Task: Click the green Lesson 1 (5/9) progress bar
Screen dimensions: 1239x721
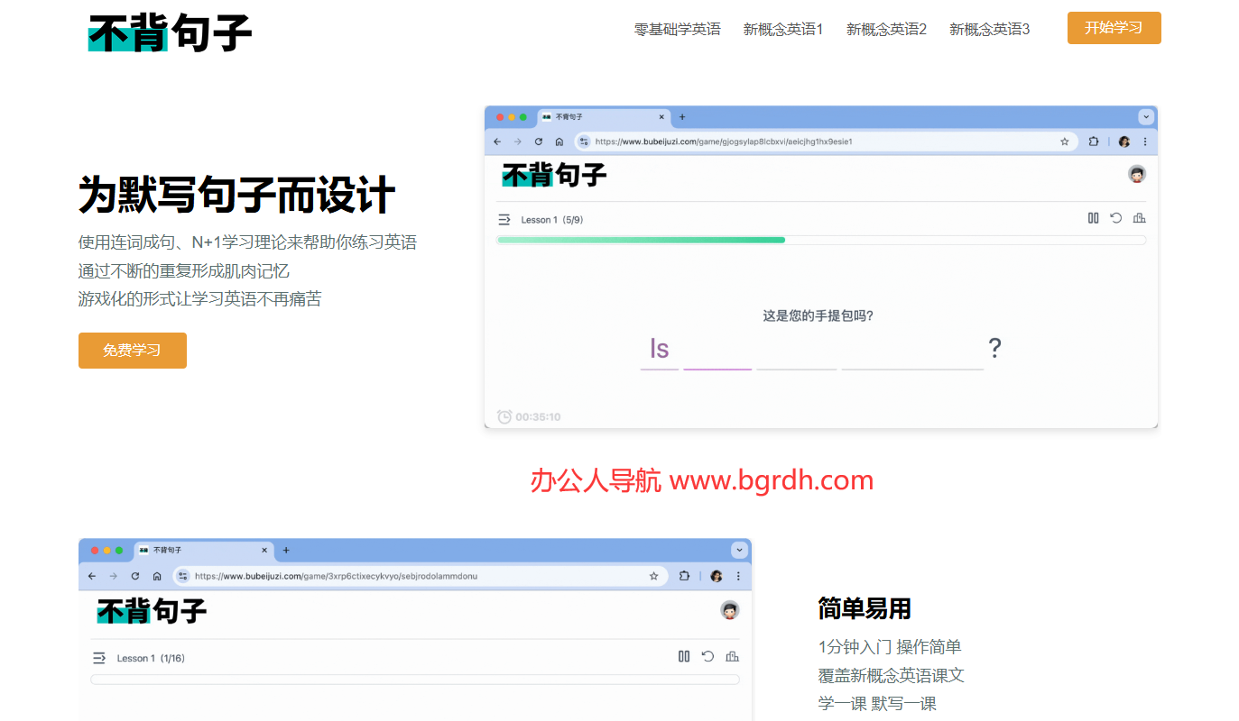Action: (641, 240)
